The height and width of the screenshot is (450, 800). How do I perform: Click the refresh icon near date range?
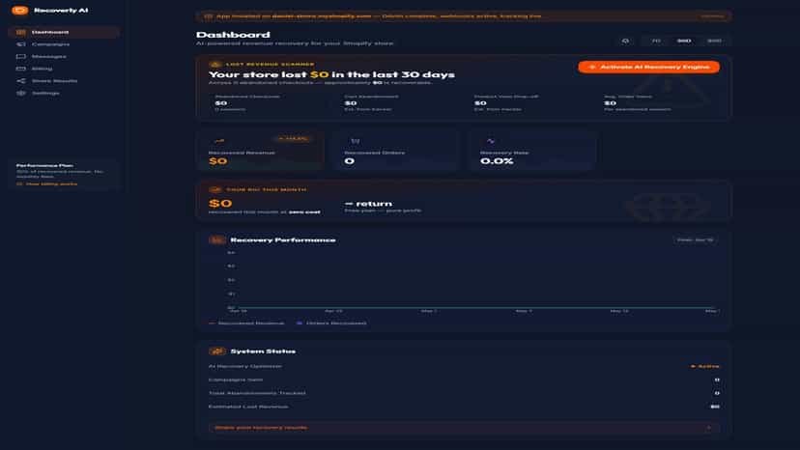(x=625, y=41)
